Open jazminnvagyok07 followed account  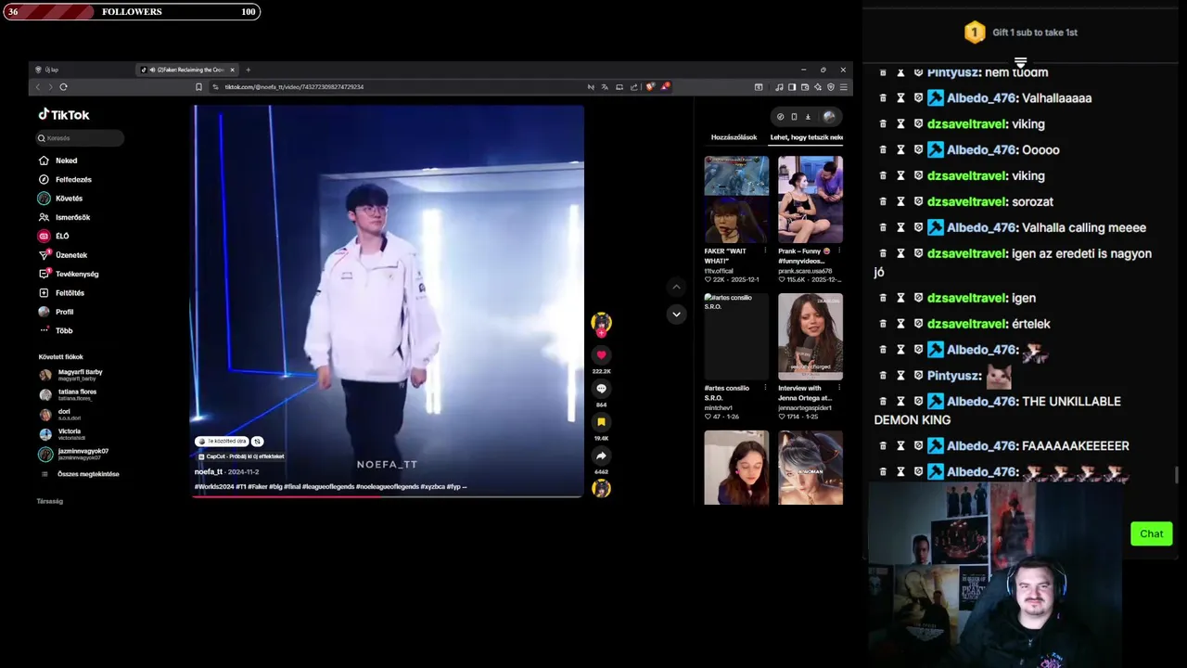coord(74,454)
